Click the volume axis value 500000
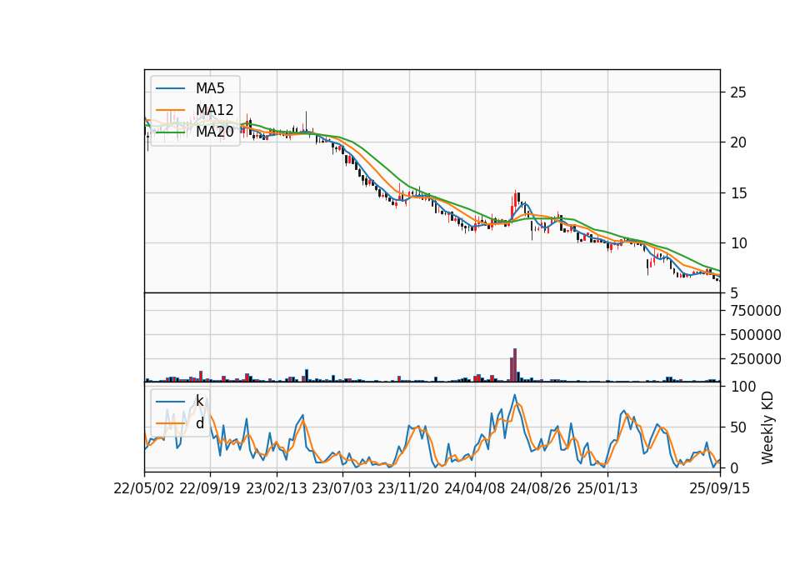 point(756,335)
